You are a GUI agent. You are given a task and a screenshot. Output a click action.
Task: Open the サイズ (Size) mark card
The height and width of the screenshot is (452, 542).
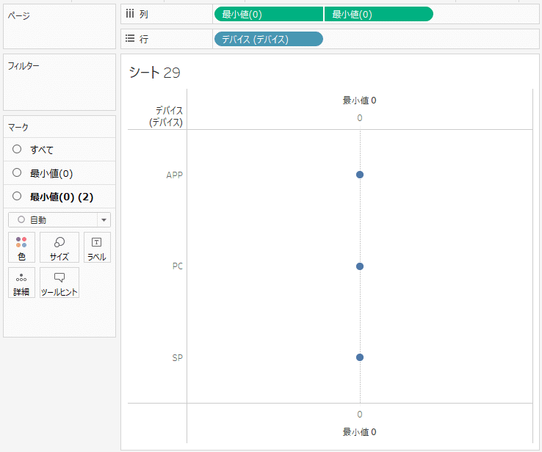59,247
